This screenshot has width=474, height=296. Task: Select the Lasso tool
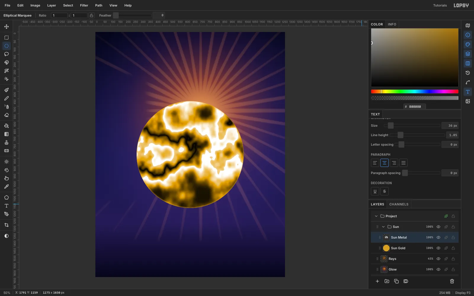pos(7,54)
